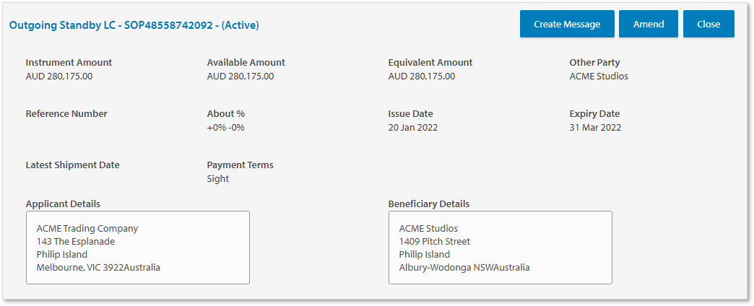The image size is (754, 306).
Task: Select the expiry date 31 Mar 2022
Action: pyautogui.click(x=595, y=128)
